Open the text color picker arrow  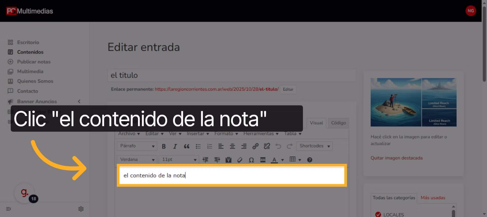click(282, 160)
